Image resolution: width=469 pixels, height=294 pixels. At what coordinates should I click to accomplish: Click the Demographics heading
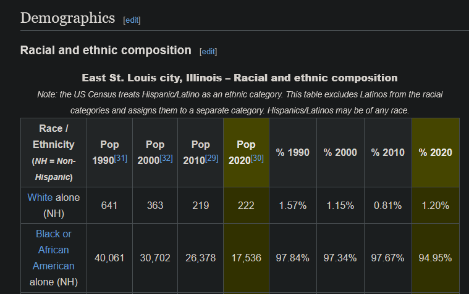[x=67, y=18]
